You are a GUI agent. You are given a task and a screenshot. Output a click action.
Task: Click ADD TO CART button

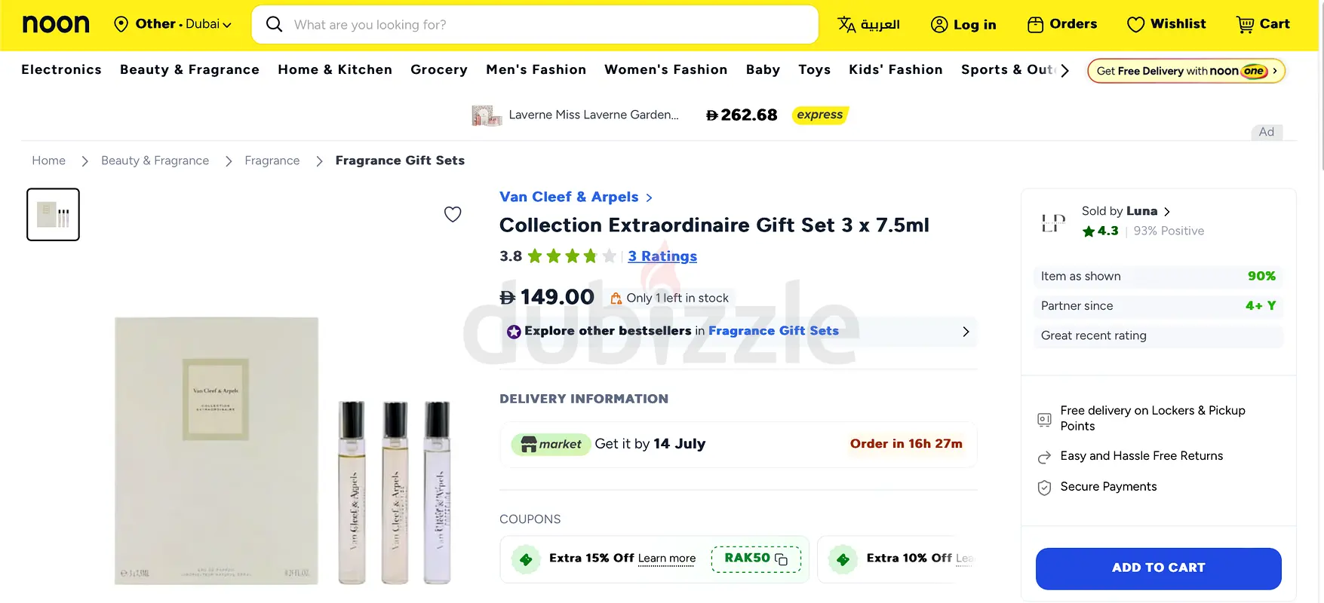(x=1158, y=568)
